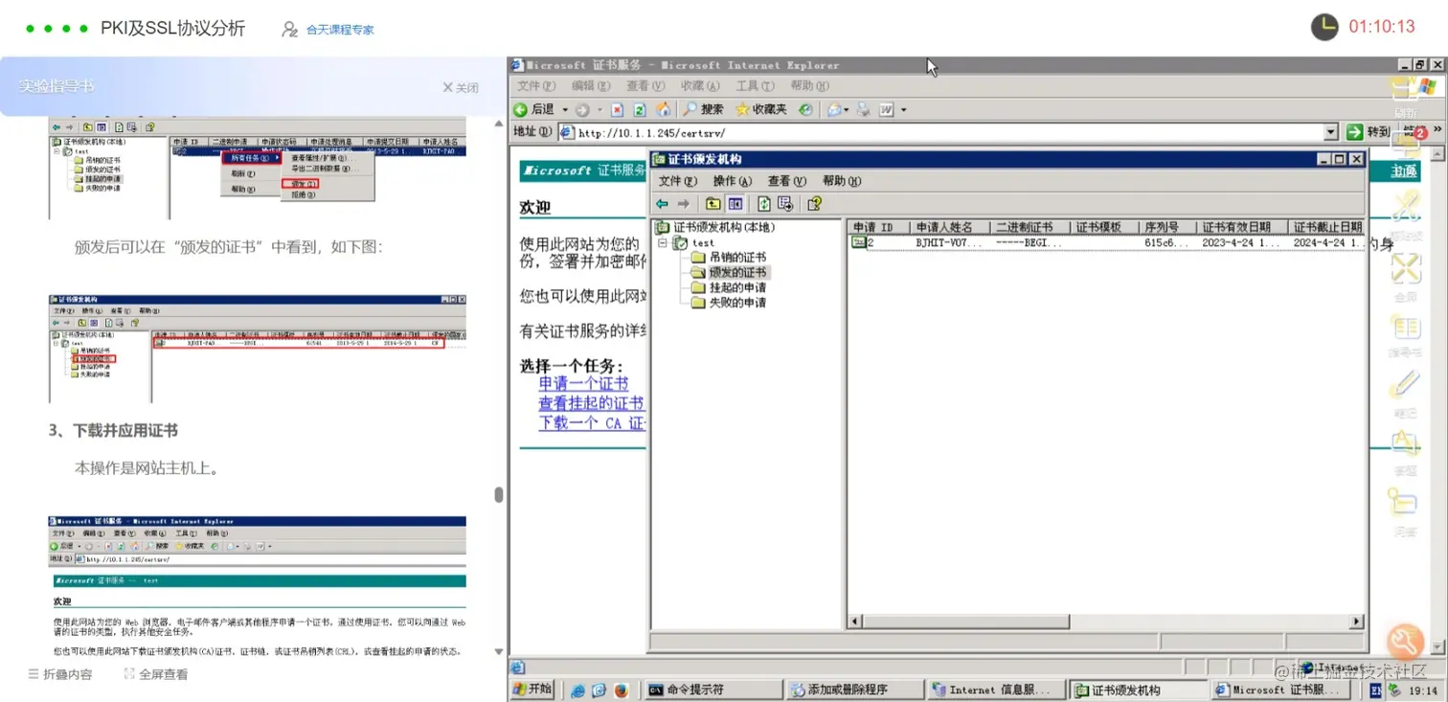Open the IE 文件 menu

536,86
